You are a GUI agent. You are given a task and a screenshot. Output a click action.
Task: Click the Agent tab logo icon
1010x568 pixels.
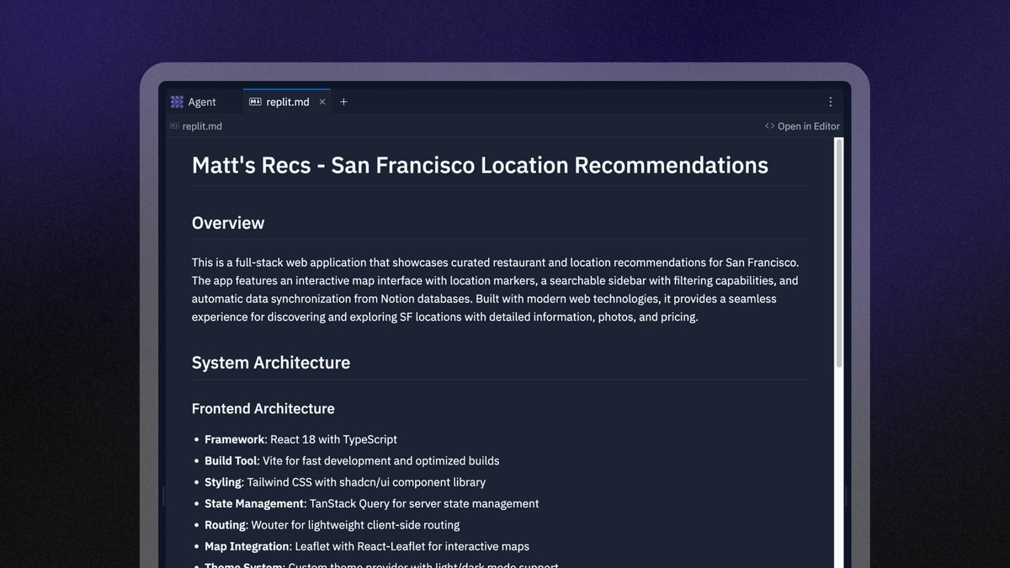coord(177,102)
